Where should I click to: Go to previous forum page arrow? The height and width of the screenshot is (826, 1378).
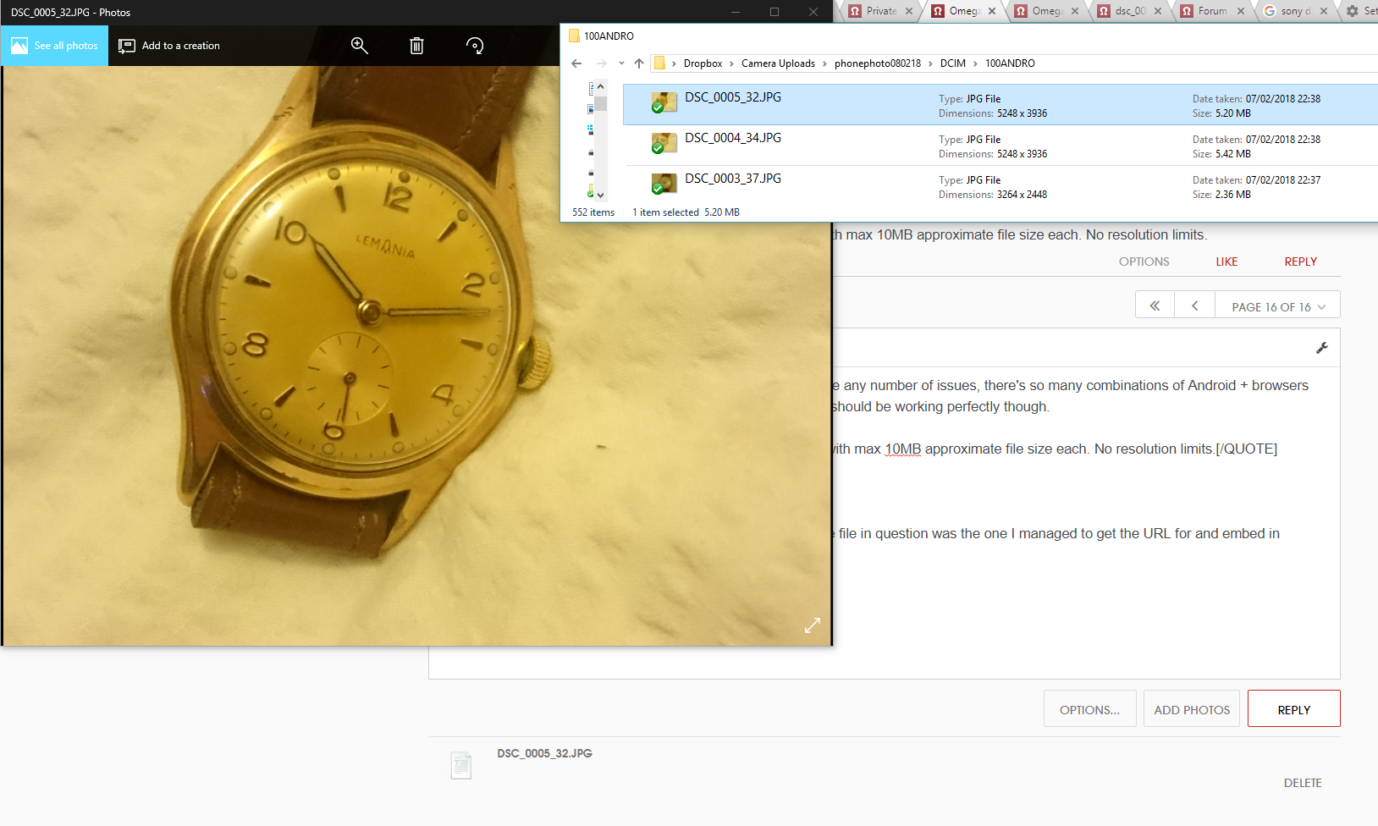pyautogui.click(x=1194, y=306)
